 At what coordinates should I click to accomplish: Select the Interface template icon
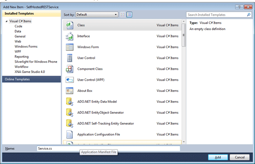click(x=69, y=36)
